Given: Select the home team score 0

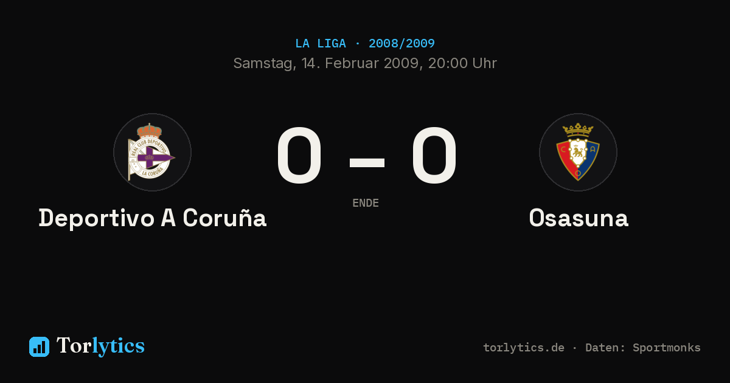Looking at the screenshot, I should (299, 156).
